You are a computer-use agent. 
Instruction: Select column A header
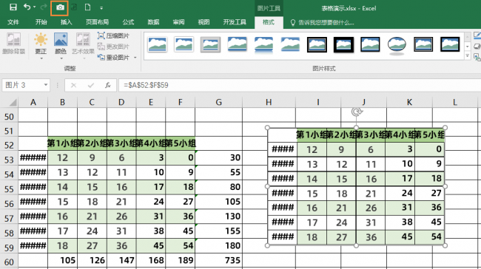point(33,102)
